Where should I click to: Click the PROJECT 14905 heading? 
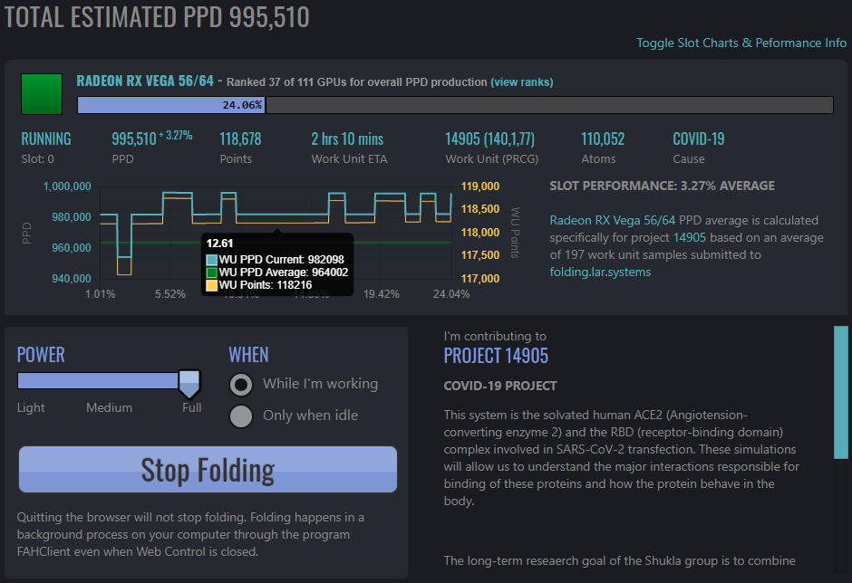pyautogui.click(x=496, y=356)
